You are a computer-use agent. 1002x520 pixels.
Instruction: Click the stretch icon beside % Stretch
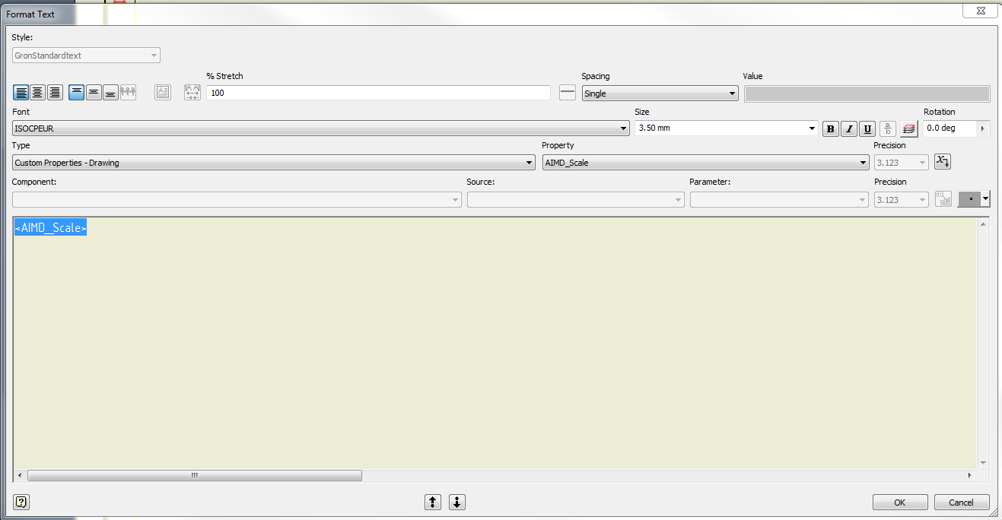click(x=192, y=93)
